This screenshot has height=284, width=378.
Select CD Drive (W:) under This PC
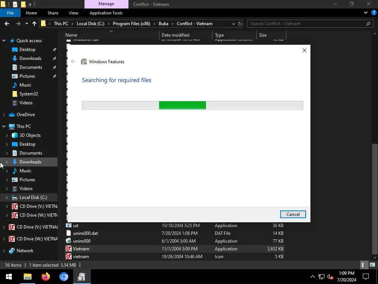pyautogui.click(x=34, y=215)
